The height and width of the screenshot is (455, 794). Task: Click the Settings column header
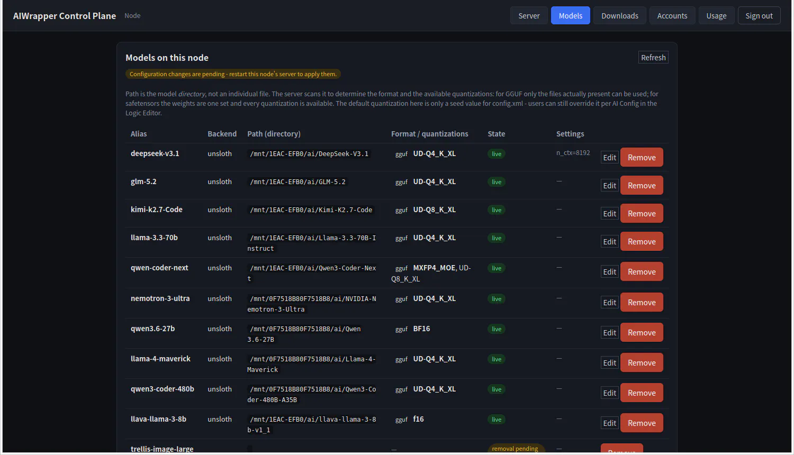click(x=570, y=134)
